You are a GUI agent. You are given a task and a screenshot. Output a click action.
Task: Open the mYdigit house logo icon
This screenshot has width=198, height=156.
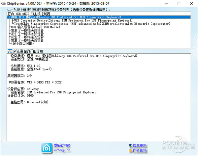47,148
